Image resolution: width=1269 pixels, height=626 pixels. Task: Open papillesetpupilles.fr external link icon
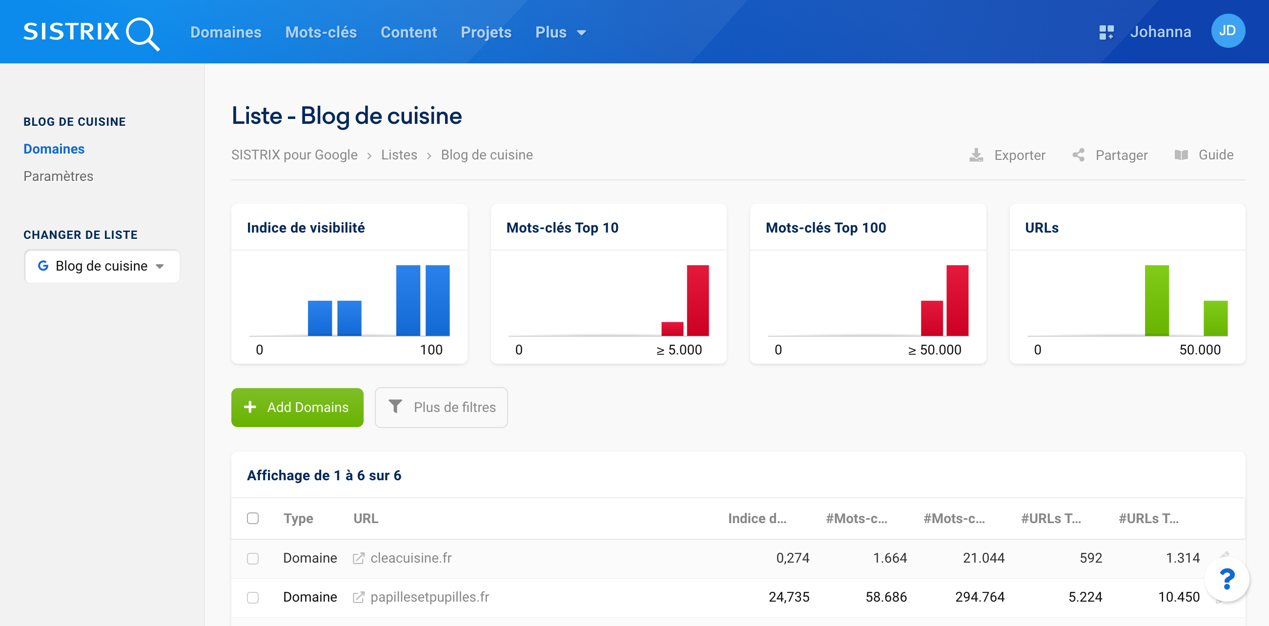(359, 597)
